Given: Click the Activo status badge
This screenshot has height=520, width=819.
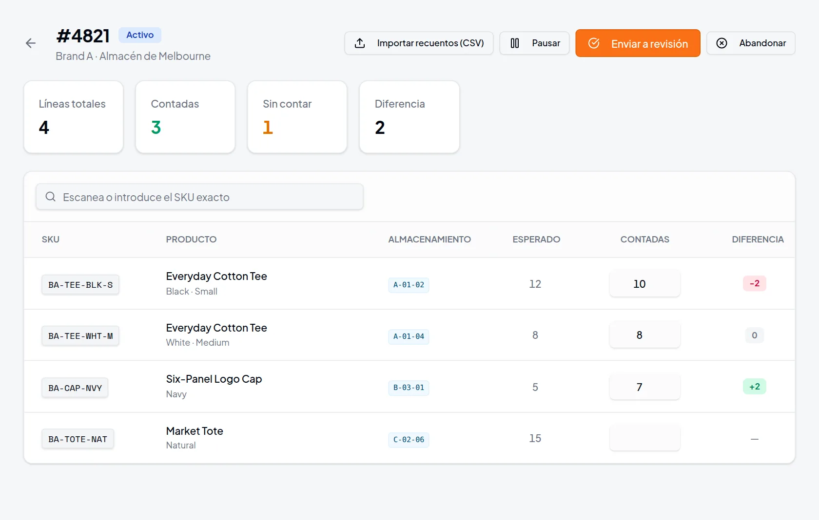Looking at the screenshot, I should coord(140,35).
